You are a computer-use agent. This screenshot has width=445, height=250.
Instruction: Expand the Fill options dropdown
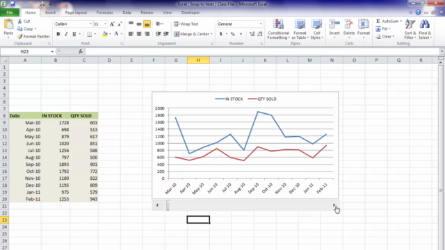[x=389, y=29]
